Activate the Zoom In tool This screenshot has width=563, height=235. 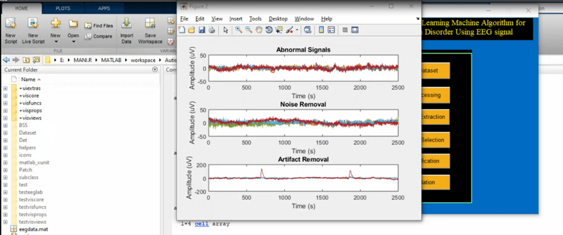pos(239,30)
